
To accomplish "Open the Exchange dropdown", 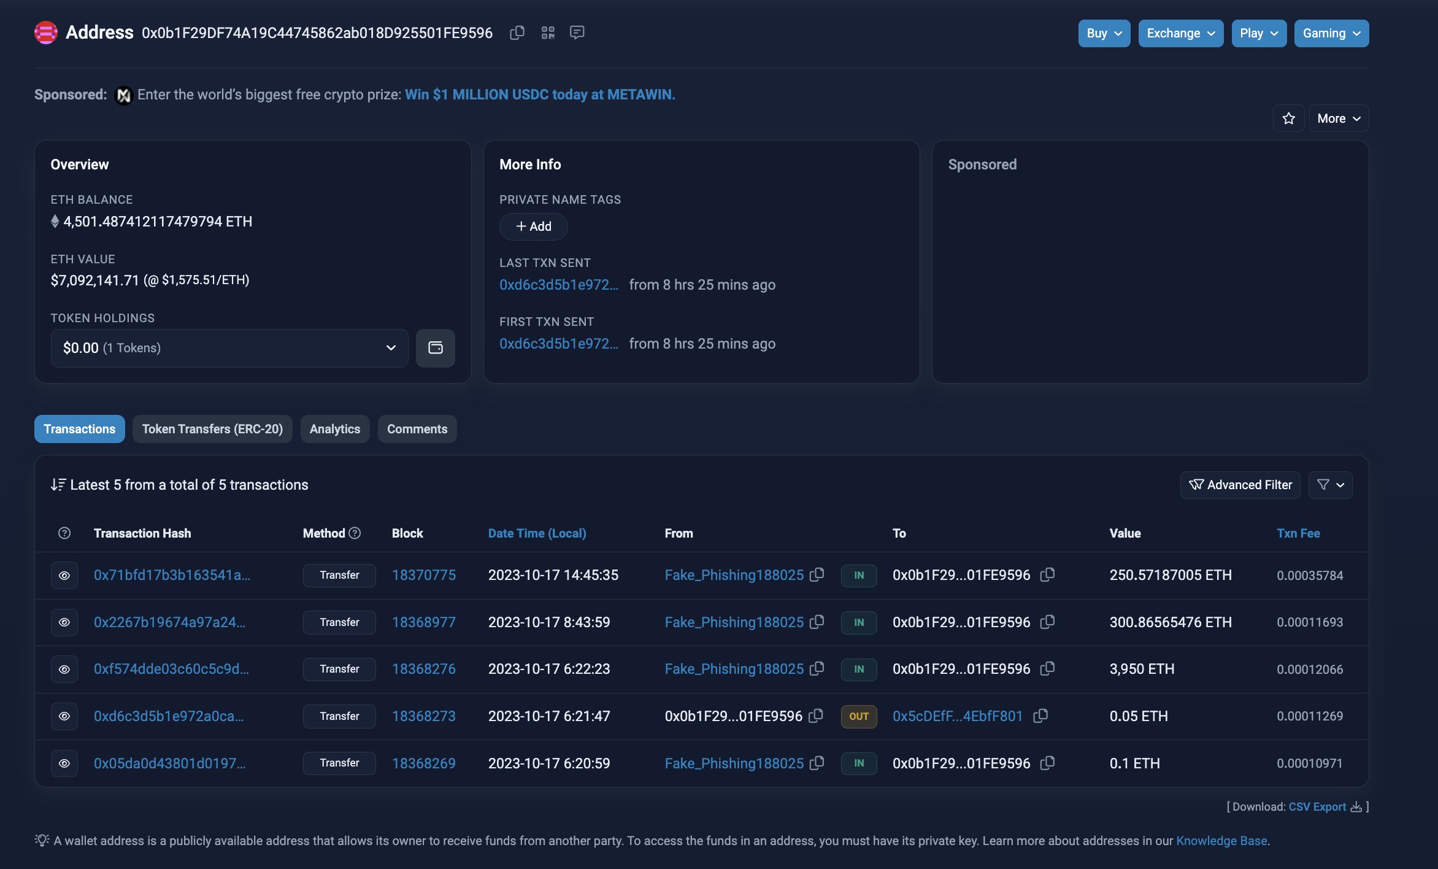I will [x=1181, y=33].
